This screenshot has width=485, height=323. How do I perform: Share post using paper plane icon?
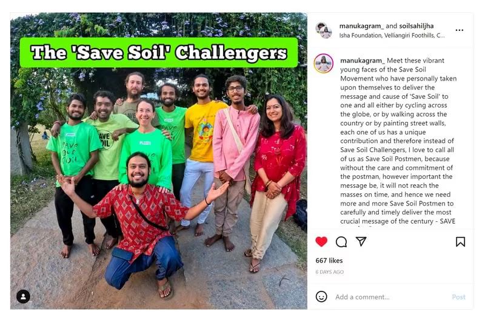tap(361, 241)
